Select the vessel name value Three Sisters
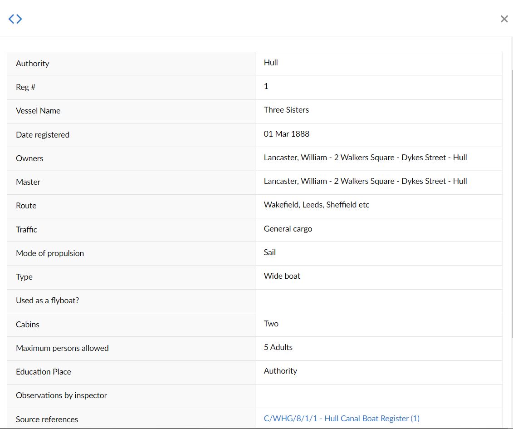This screenshot has width=513, height=429. [286, 110]
